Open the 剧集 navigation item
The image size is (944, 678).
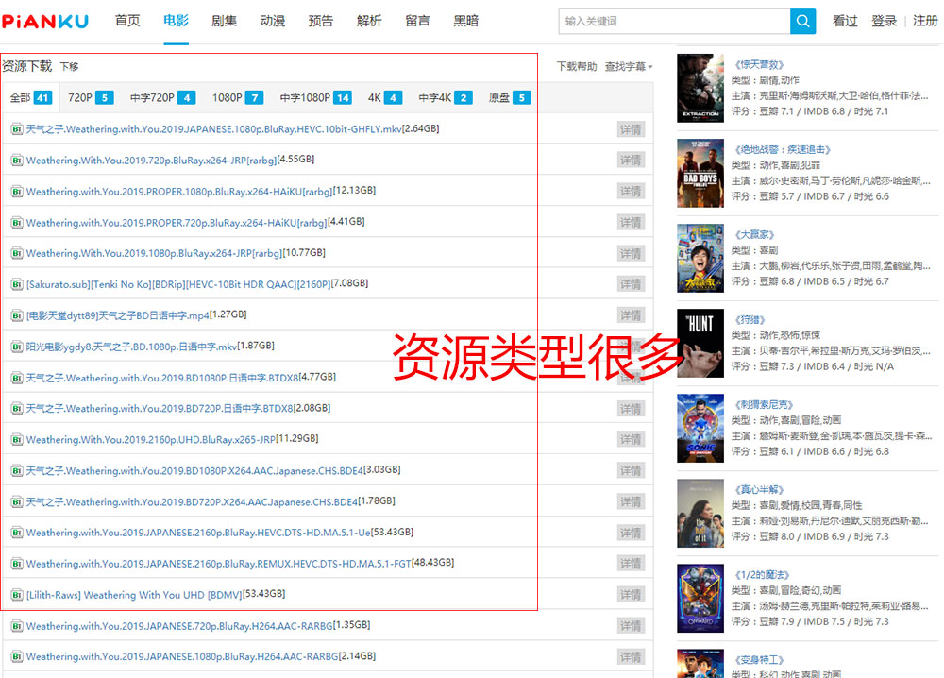tap(224, 21)
